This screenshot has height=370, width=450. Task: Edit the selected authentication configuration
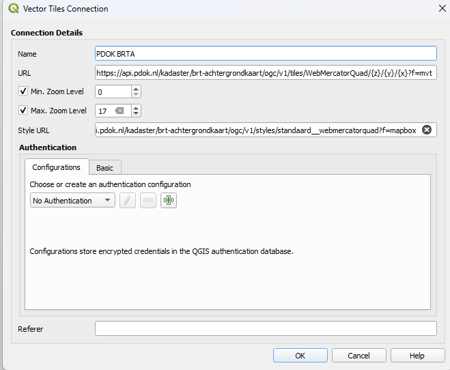(x=128, y=200)
